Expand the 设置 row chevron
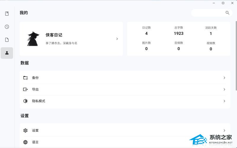This screenshot has height=148, width=237. [225, 131]
